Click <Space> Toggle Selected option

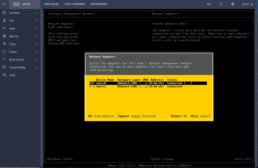[x=136, y=116]
